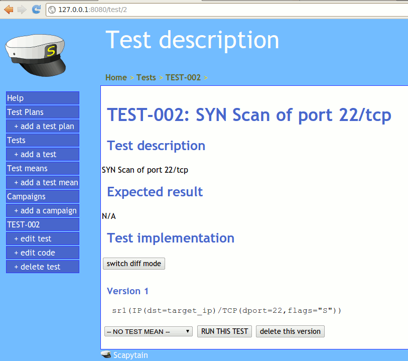
Task: Go to Tests in the sidebar
Action: [43, 140]
